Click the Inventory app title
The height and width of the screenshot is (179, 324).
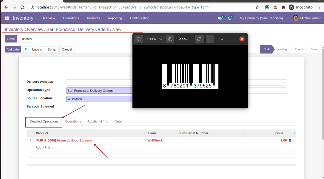point(23,18)
